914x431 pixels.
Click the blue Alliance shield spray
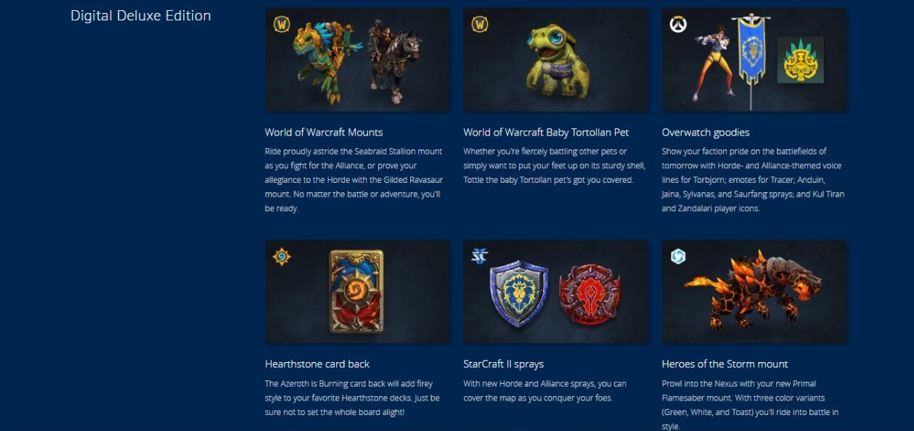pyautogui.click(x=519, y=292)
